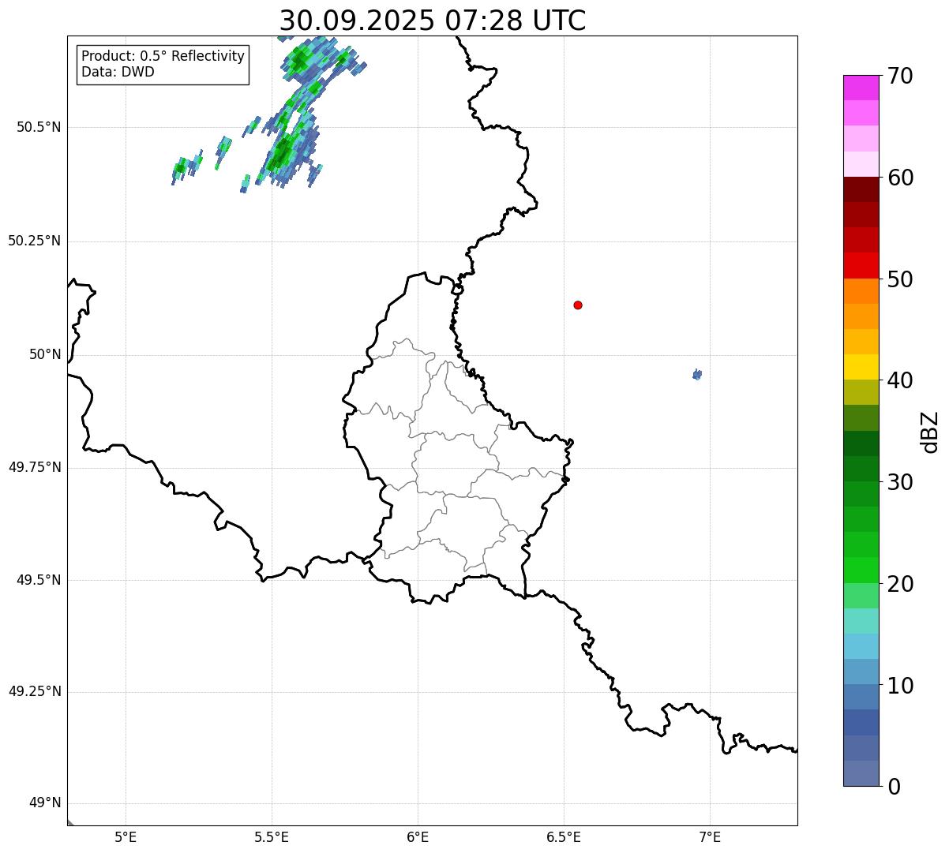Click the bright green colorbar segment above 20
The height and width of the screenshot is (853, 949).
[x=861, y=570]
